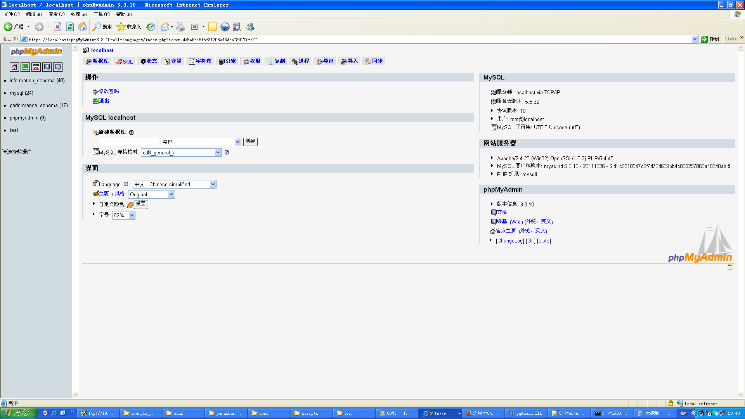Image resolution: width=745 pixels, height=419 pixels.
Task: Click info icon next to Language label
Action: click(x=126, y=184)
